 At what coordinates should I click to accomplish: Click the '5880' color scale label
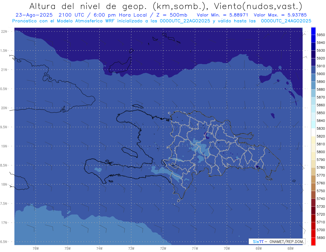[321, 89]
